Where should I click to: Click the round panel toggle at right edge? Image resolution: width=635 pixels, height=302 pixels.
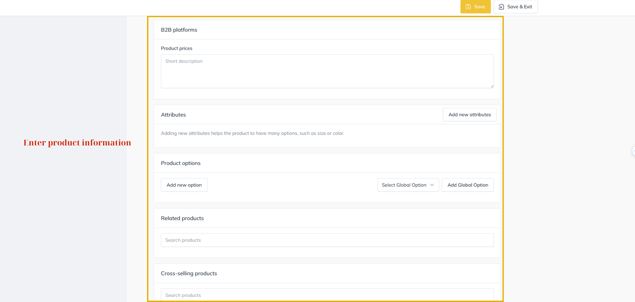[633, 150]
